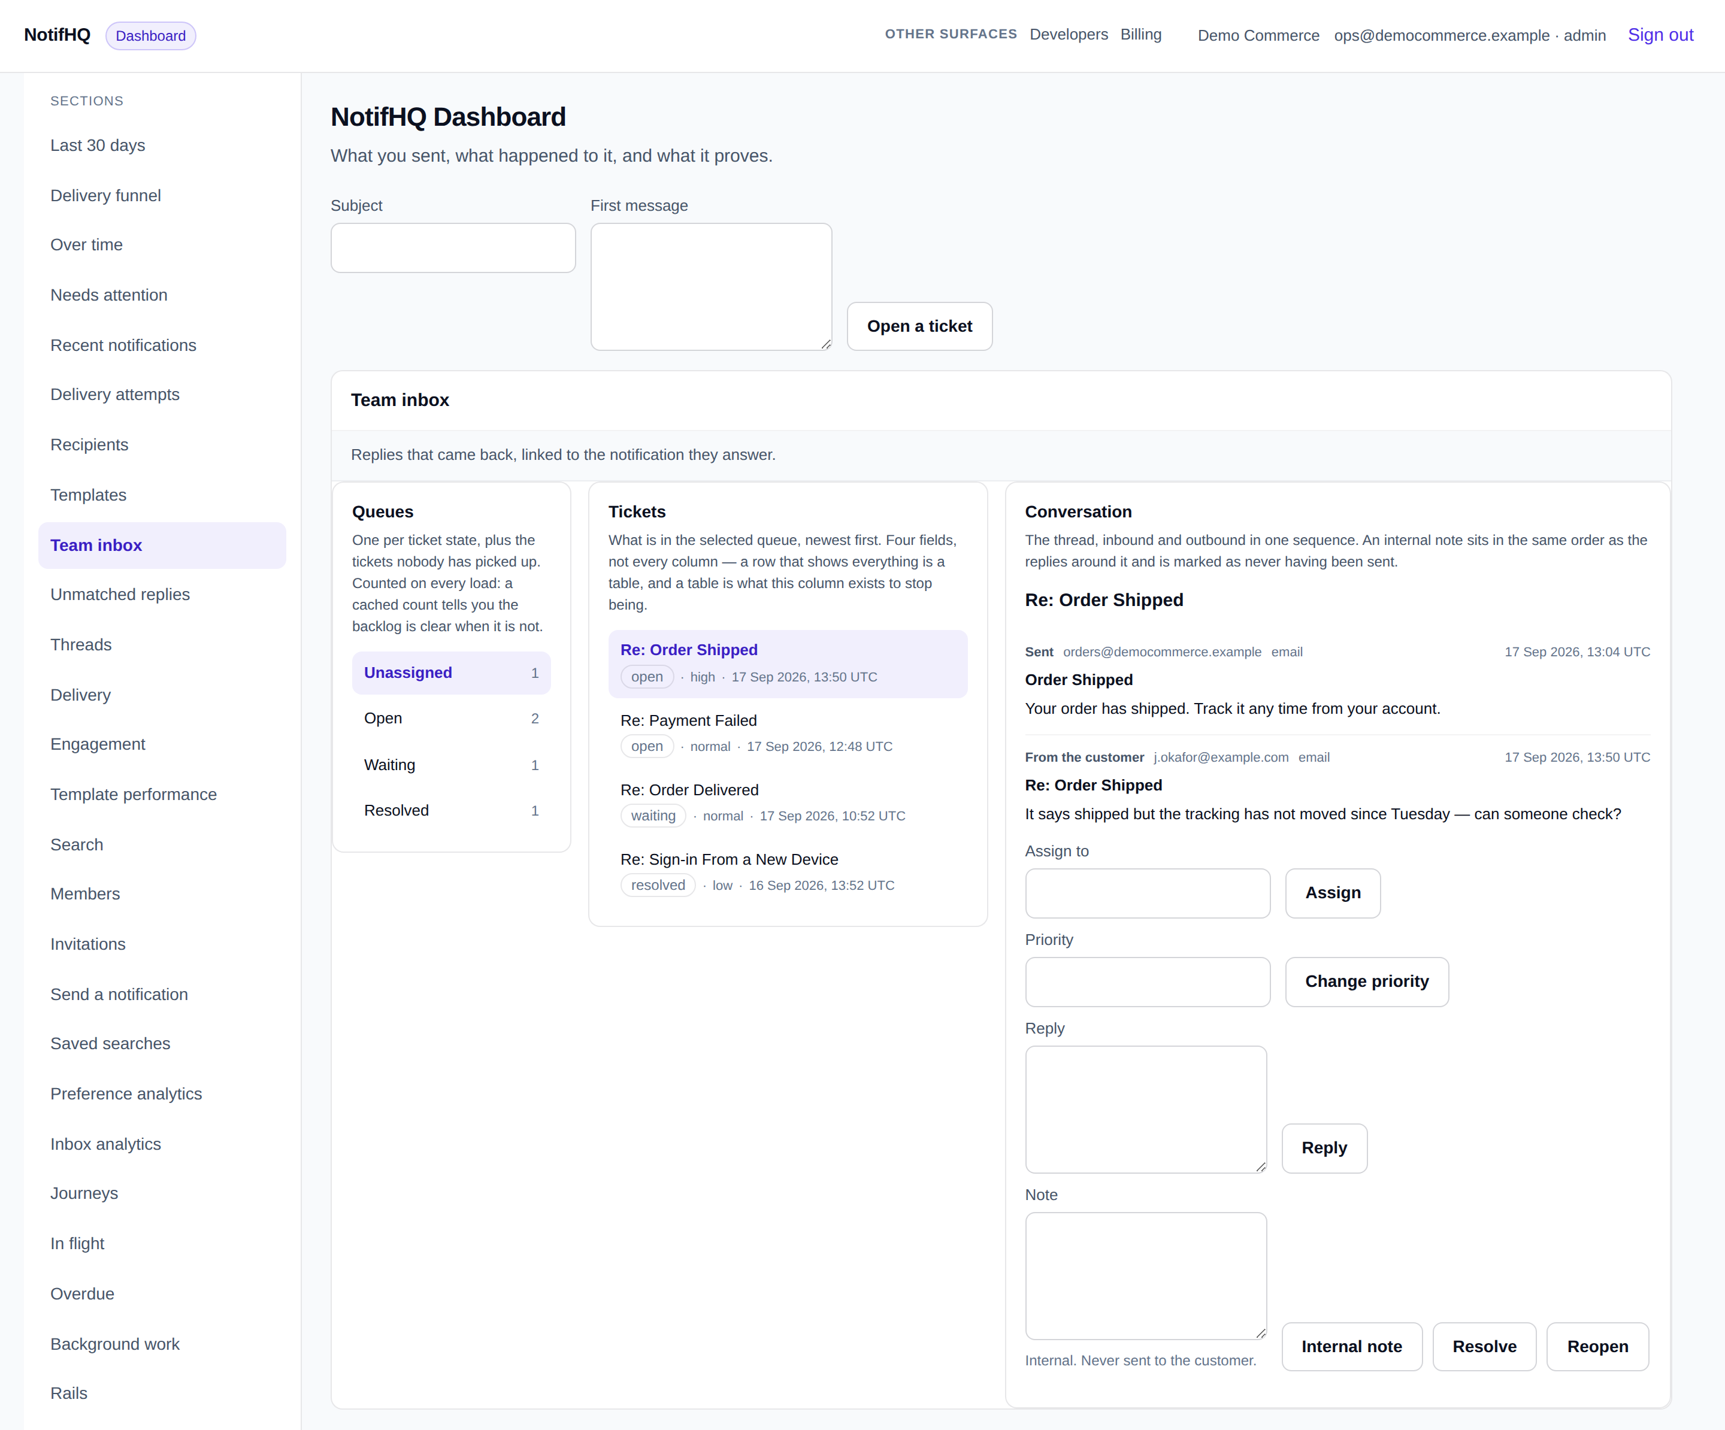Screen dimensions: 1725x1430
Task: Open Rails section in sidebar
Action: (162, 1393)
